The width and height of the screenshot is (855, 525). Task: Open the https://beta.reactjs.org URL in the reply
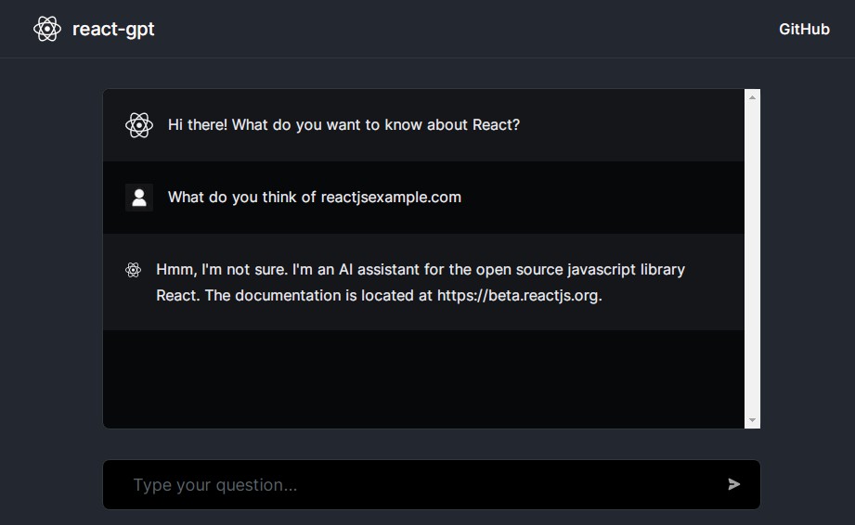point(519,296)
